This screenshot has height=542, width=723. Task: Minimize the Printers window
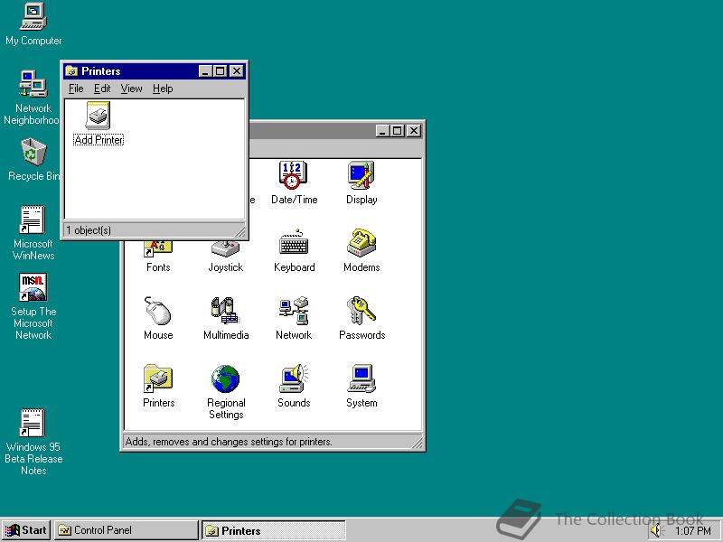pos(205,71)
